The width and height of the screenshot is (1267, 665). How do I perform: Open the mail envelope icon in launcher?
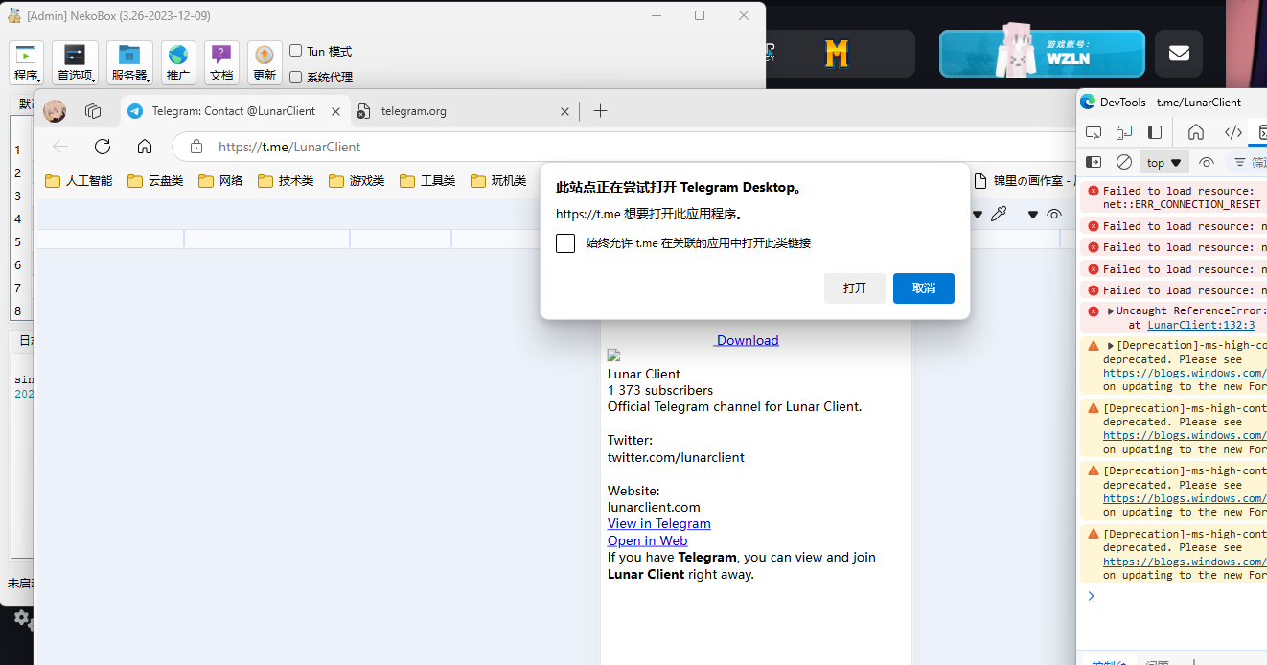1179,54
